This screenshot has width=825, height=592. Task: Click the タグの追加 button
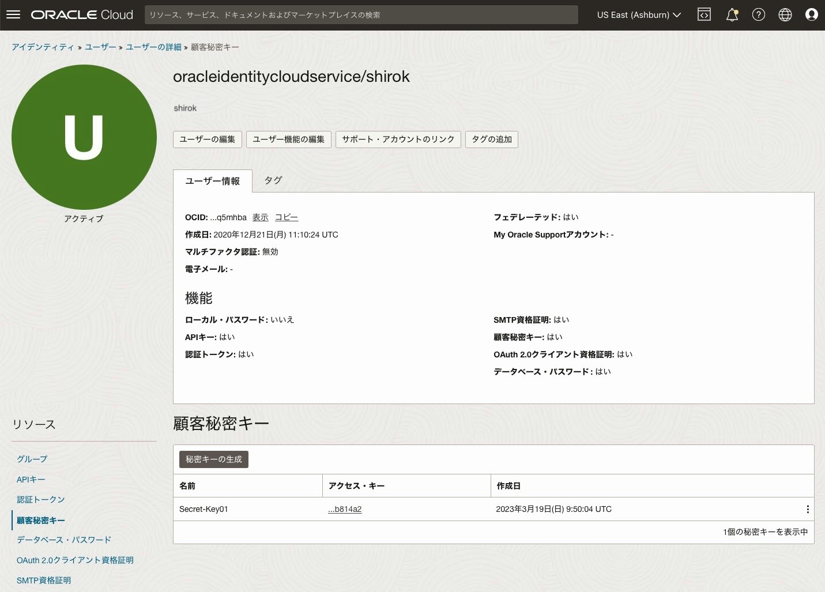tap(491, 139)
